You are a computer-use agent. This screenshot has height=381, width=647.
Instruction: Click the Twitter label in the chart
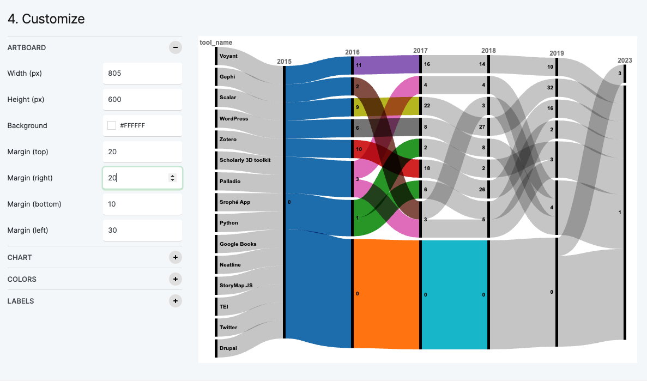(228, 328)
